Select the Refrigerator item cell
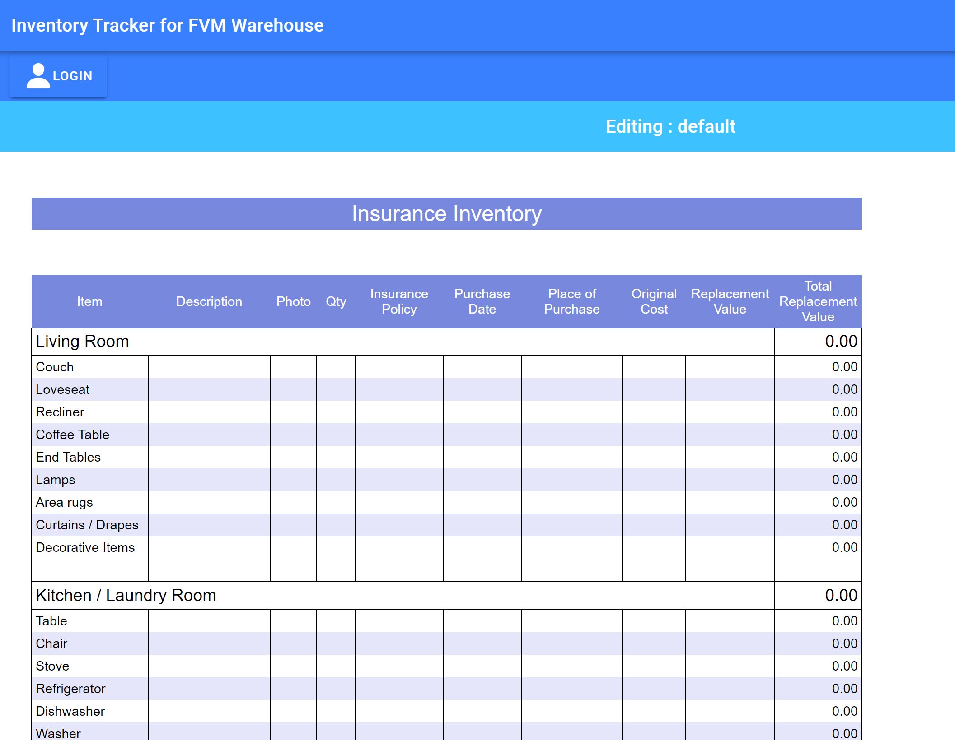955x745 pixels. tap(90, 689)
